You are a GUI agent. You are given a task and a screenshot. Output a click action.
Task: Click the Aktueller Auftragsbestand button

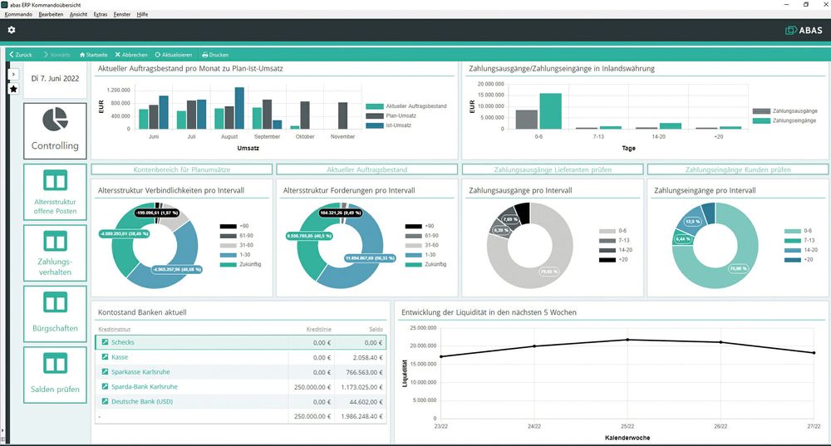(366, 169)
